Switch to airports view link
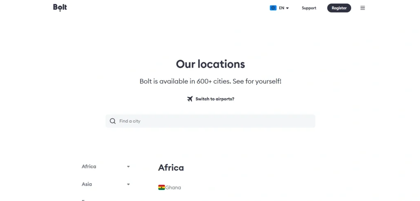Screen dimensions: 420x201 [215, 99]
